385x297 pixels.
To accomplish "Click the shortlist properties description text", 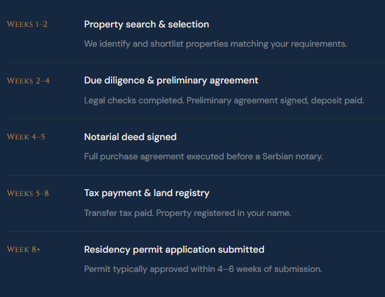I will (215, 44).
